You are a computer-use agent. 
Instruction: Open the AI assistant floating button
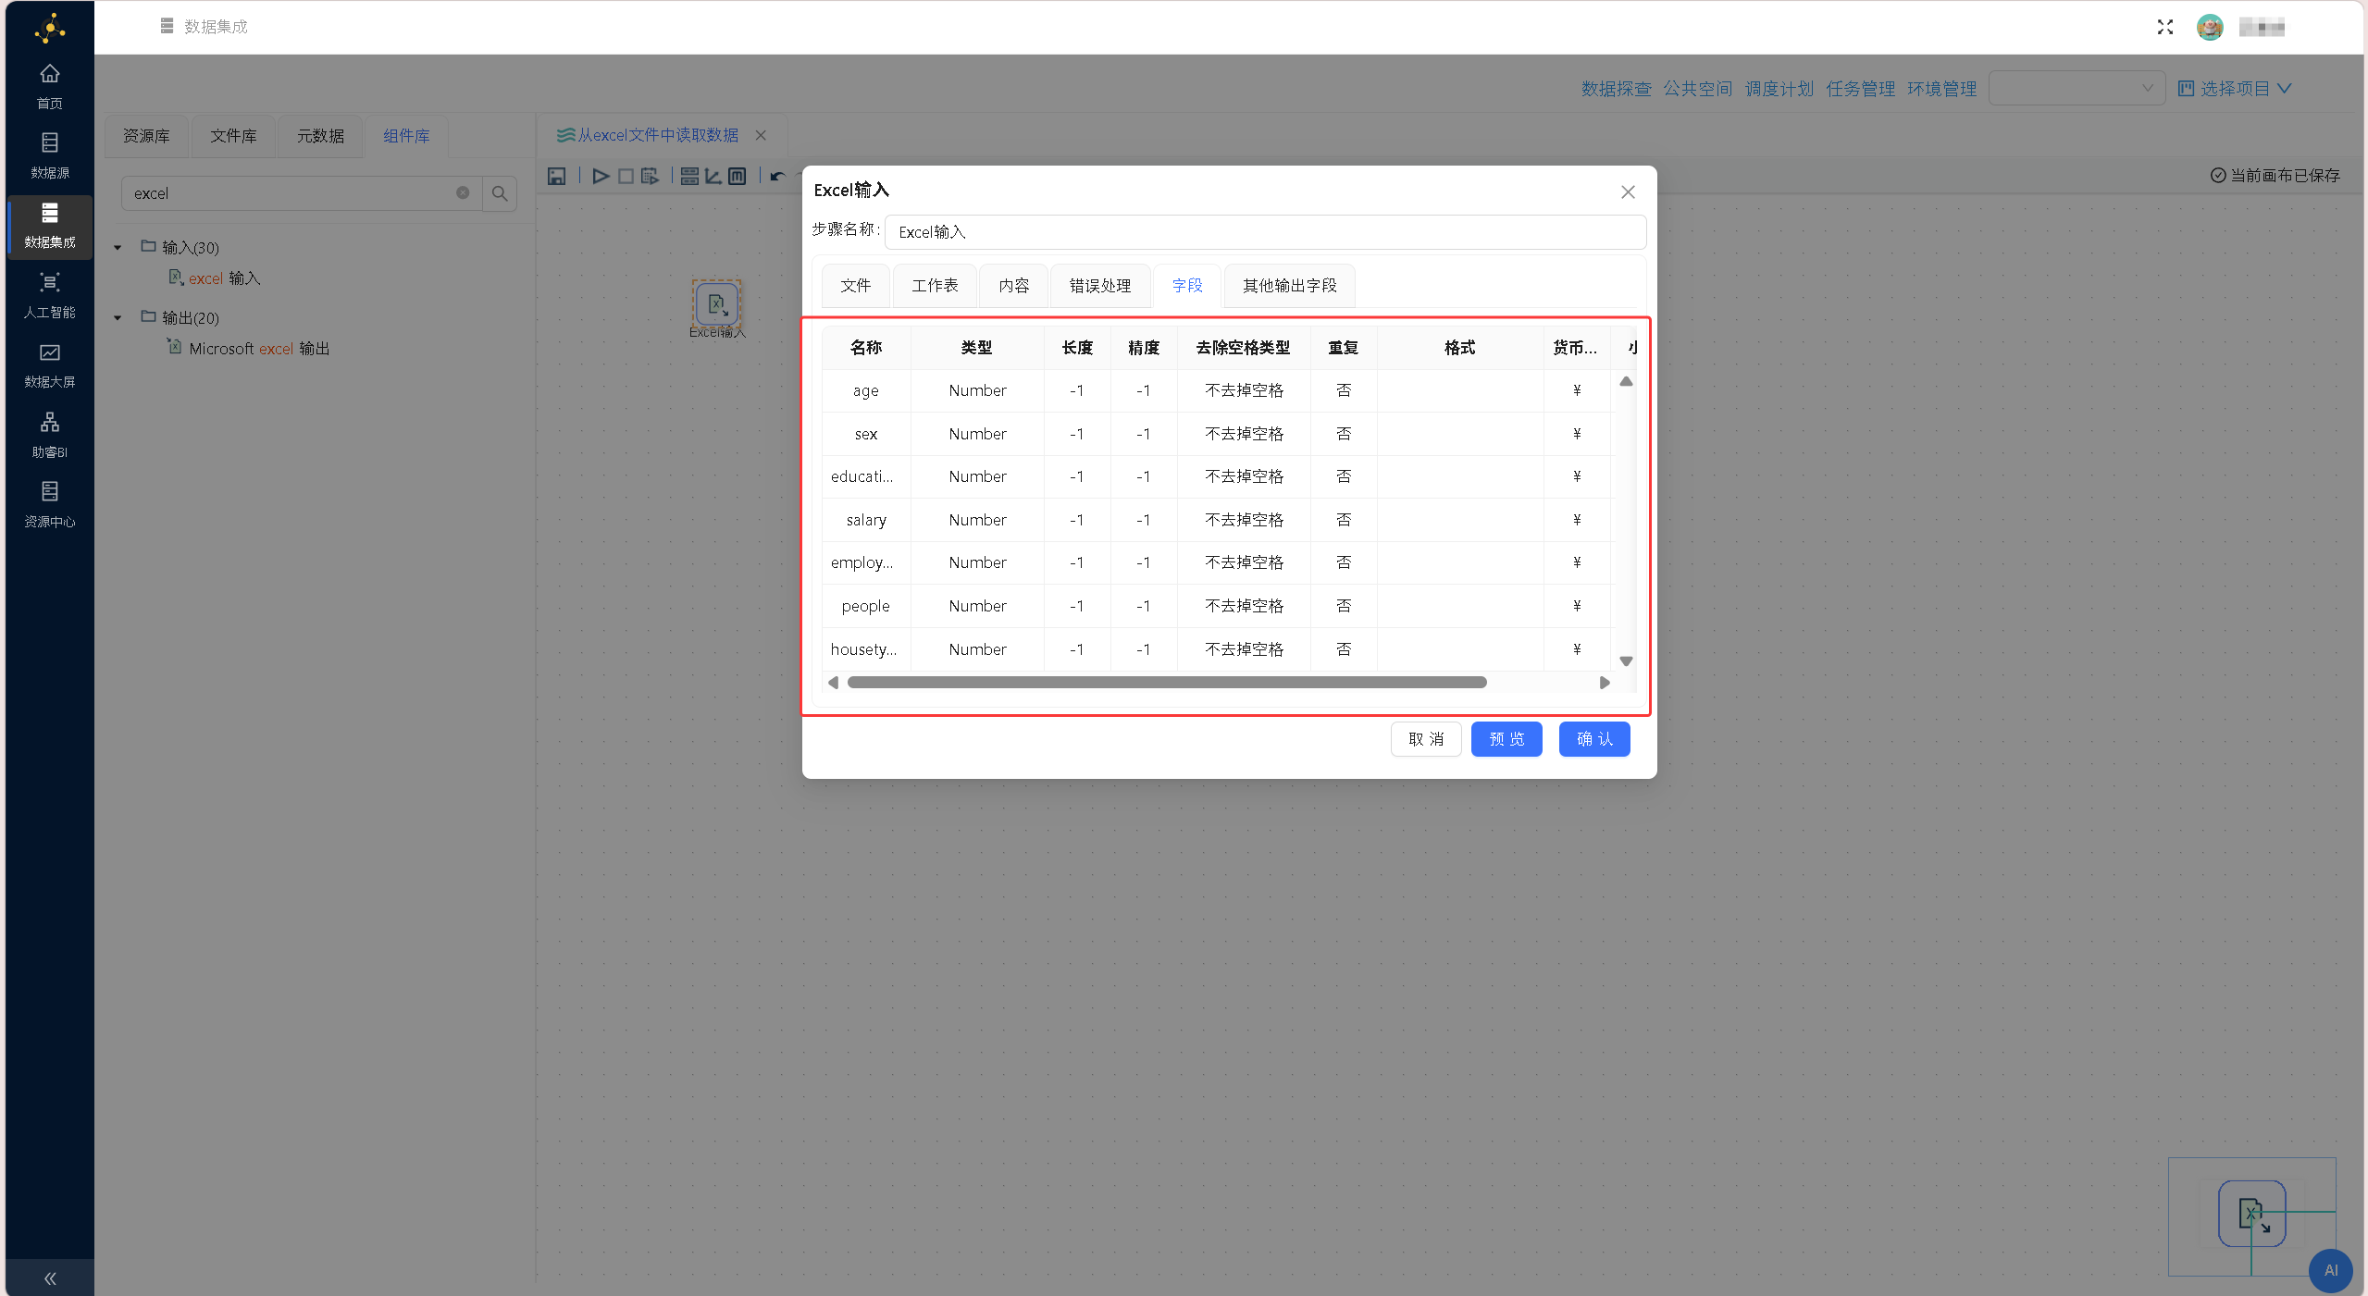tap(2330, 1270)
